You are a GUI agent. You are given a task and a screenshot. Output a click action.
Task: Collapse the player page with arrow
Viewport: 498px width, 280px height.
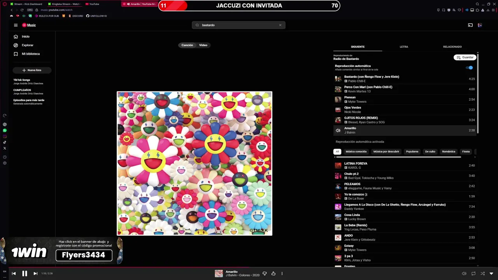point(491,273)
